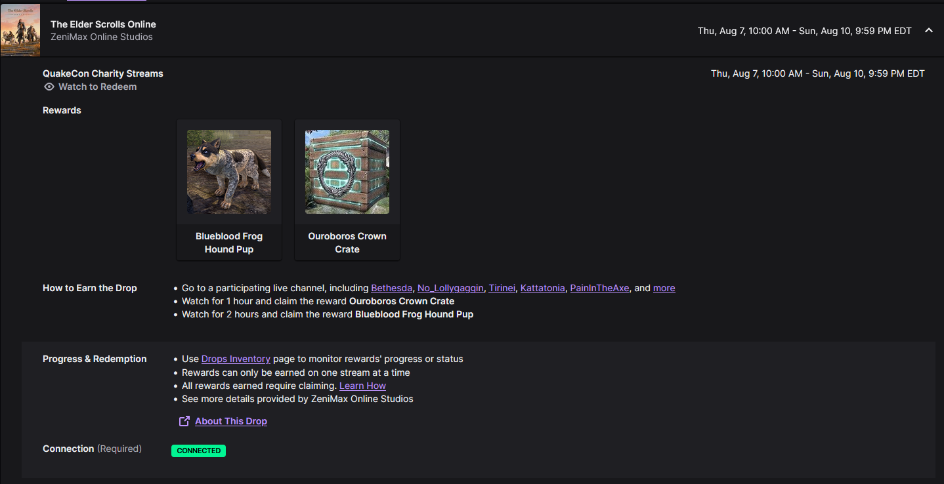Show more participating channels
Viewport: 944px width, 484px height.
pos(664,288)
